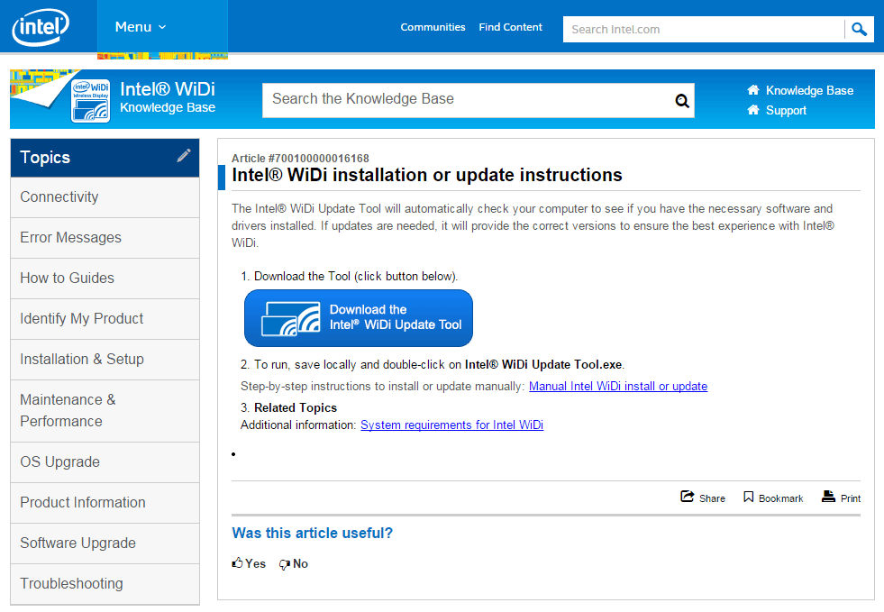Click the Print printer icon
This screenshot has height=612, width=884.
point(828,497)
